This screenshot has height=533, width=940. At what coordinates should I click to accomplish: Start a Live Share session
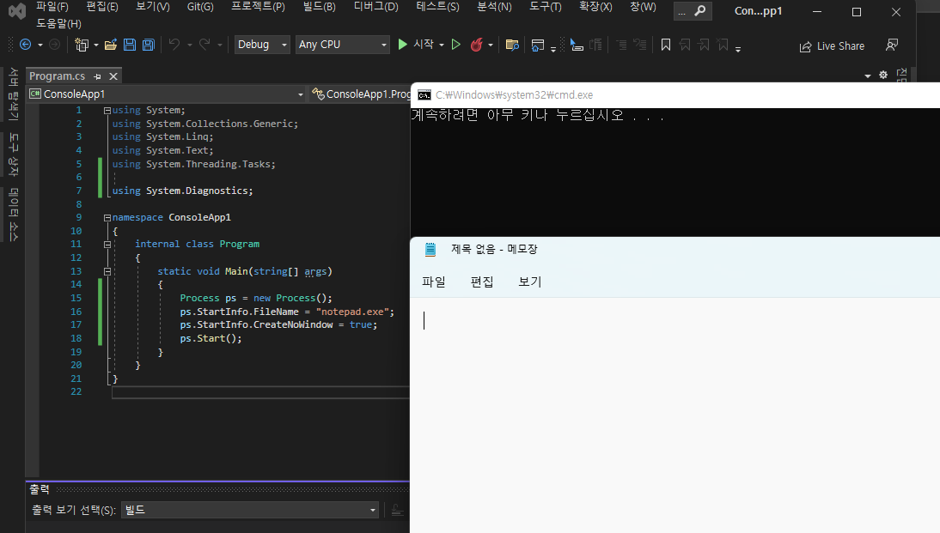tap(832, 45)
